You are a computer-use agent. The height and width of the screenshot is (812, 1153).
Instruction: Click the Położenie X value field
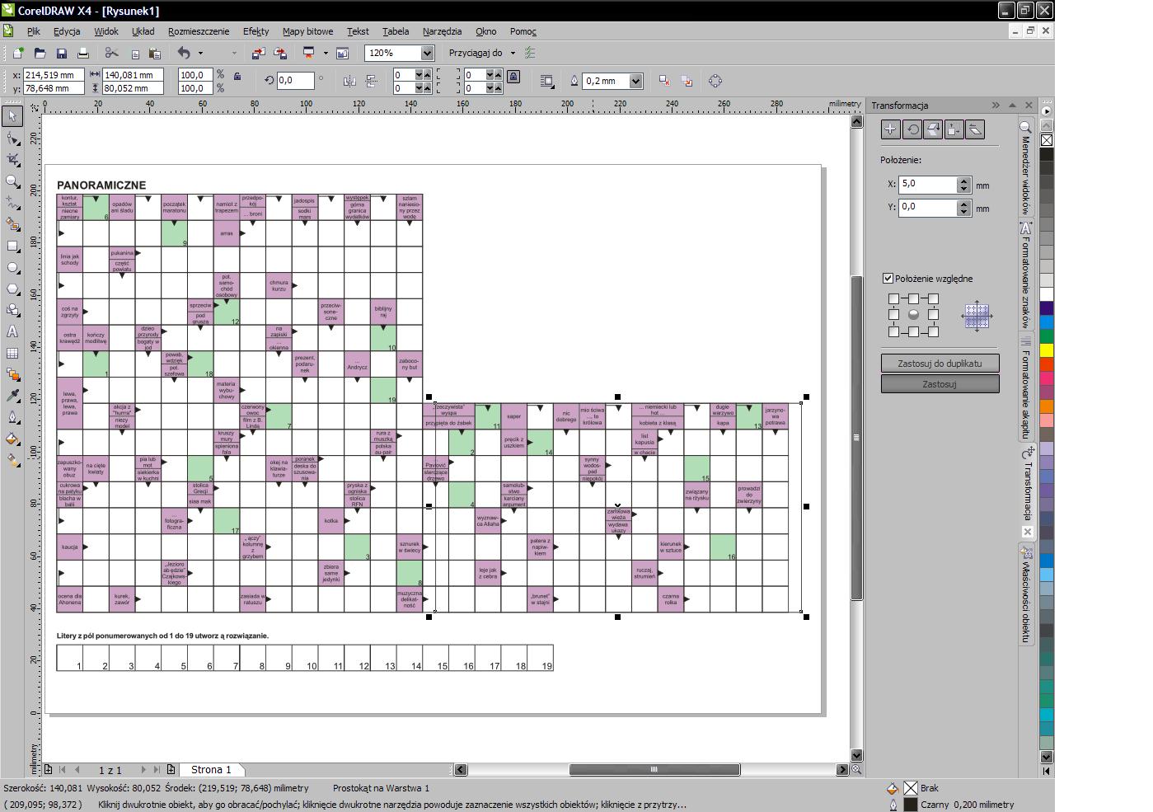pyautogui.click(x=927, y=184)
